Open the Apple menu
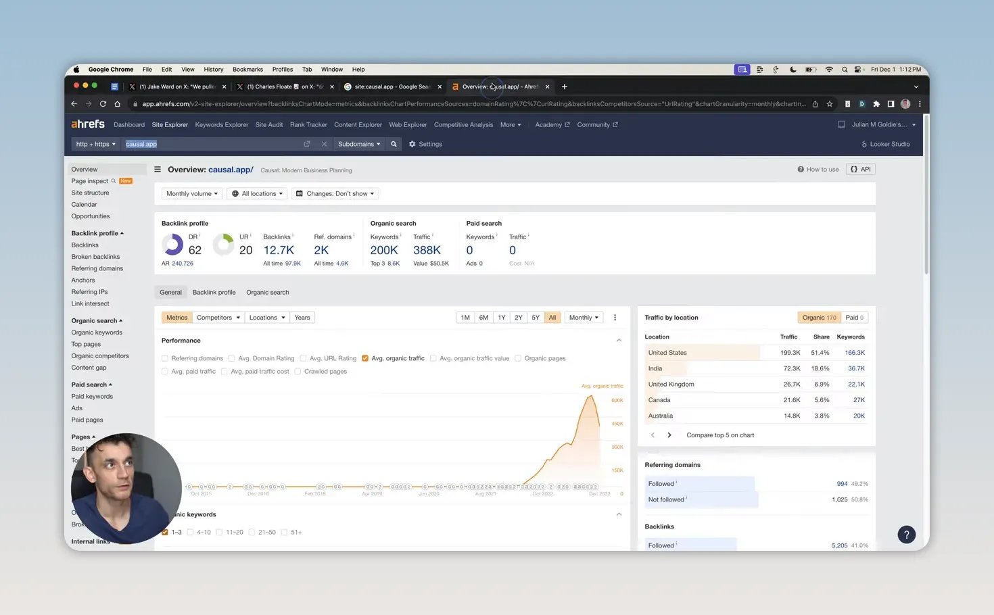This screenshot has height=615, width=994. 76,69
